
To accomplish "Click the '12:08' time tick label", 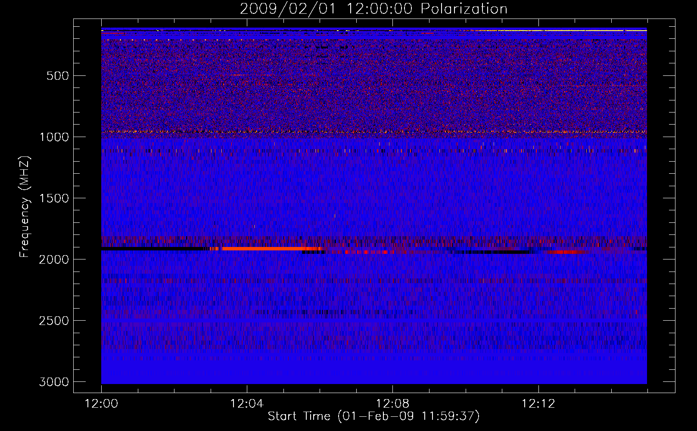I will click(x=392, y=404).
